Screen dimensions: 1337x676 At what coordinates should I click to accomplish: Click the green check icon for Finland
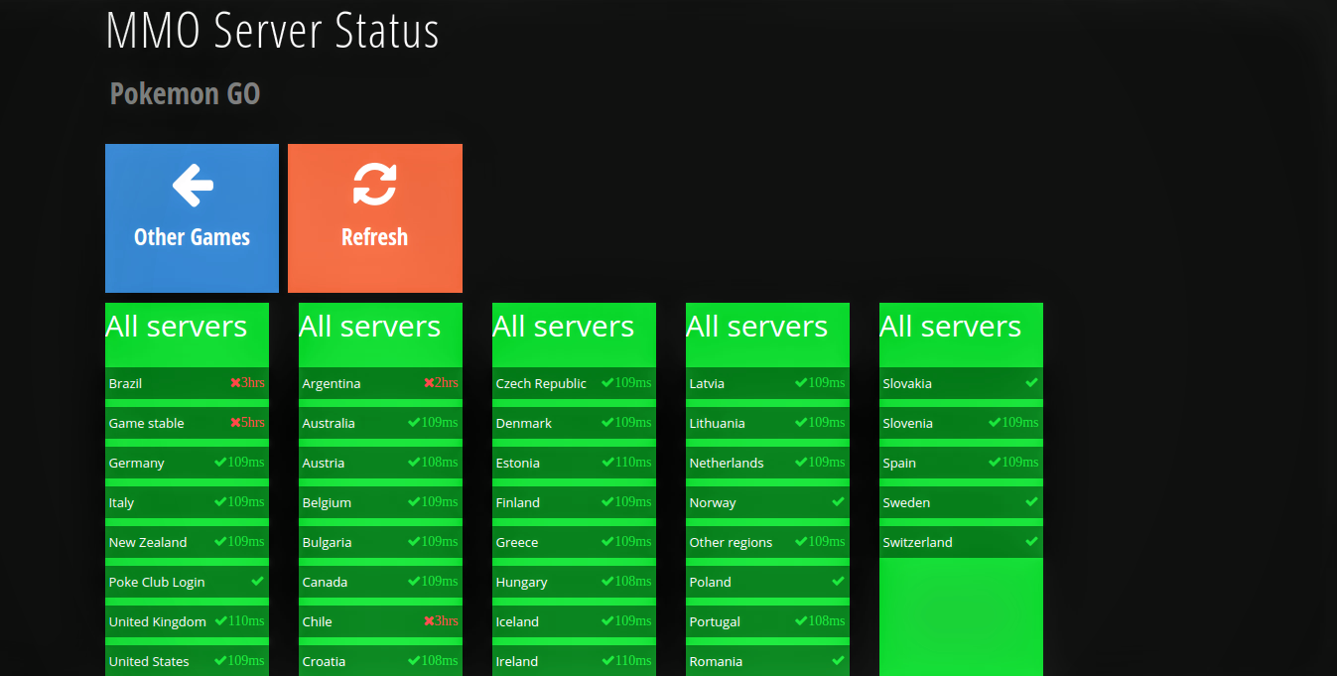(607, 502)
